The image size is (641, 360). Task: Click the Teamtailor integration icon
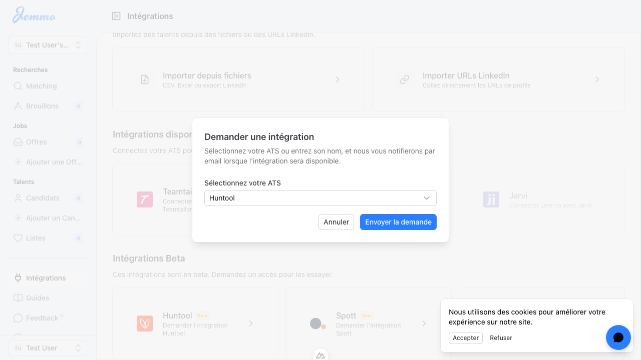tap(145, 199)
